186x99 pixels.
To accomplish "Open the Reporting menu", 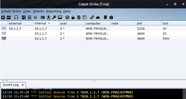I will (54, 11).
